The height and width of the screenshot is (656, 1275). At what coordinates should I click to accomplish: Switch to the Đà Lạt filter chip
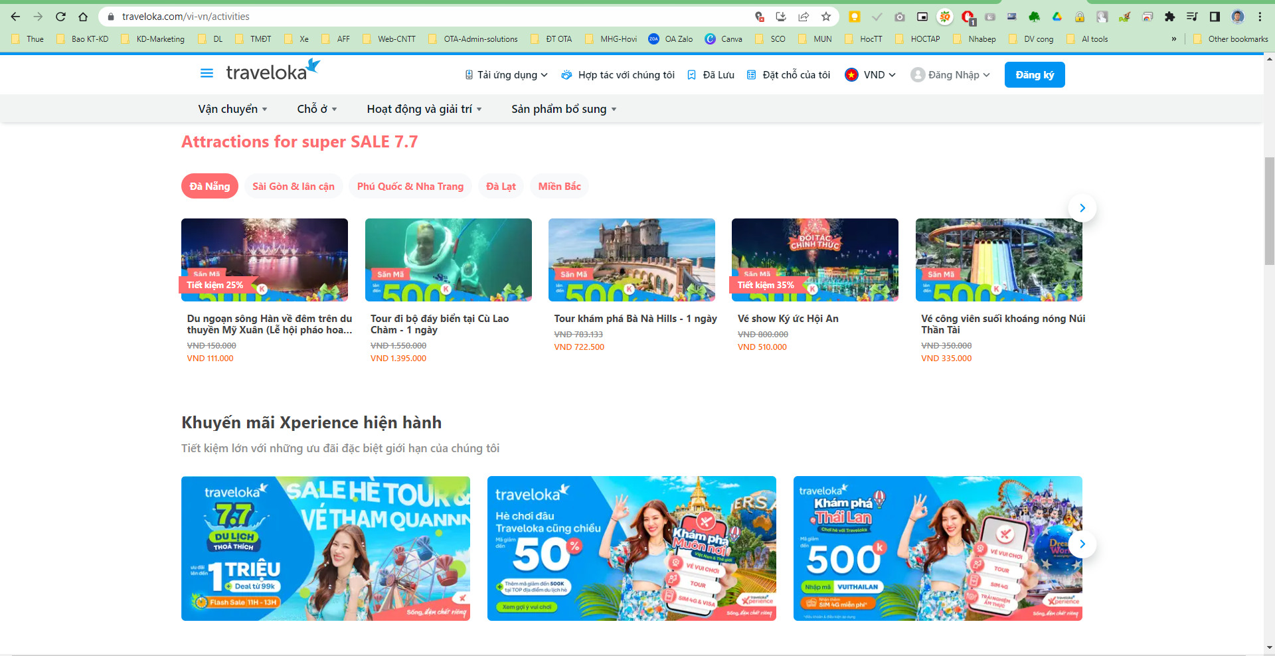(x=501, y=186)
